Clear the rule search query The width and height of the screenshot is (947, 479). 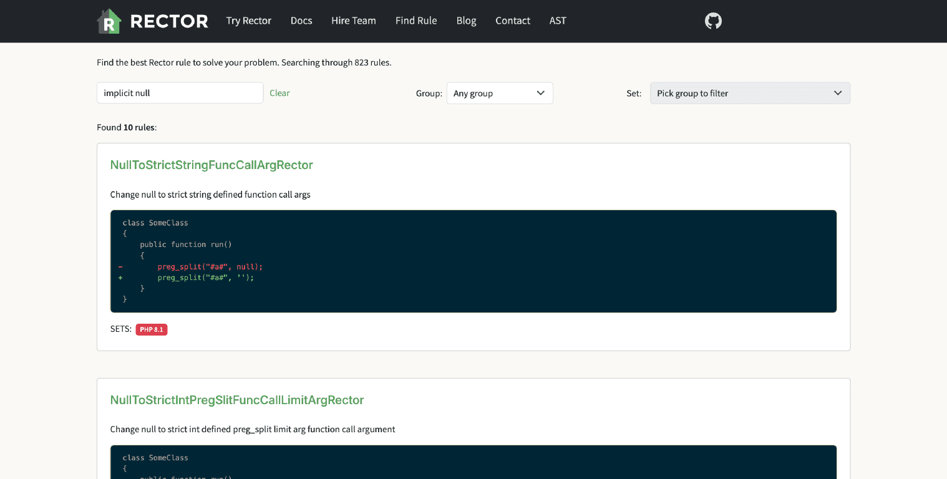point(279,93)
